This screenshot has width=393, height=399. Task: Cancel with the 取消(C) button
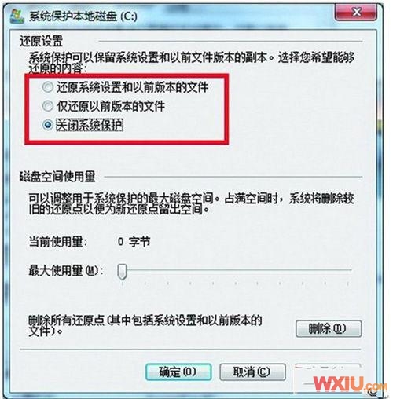[x=252, y=372]
